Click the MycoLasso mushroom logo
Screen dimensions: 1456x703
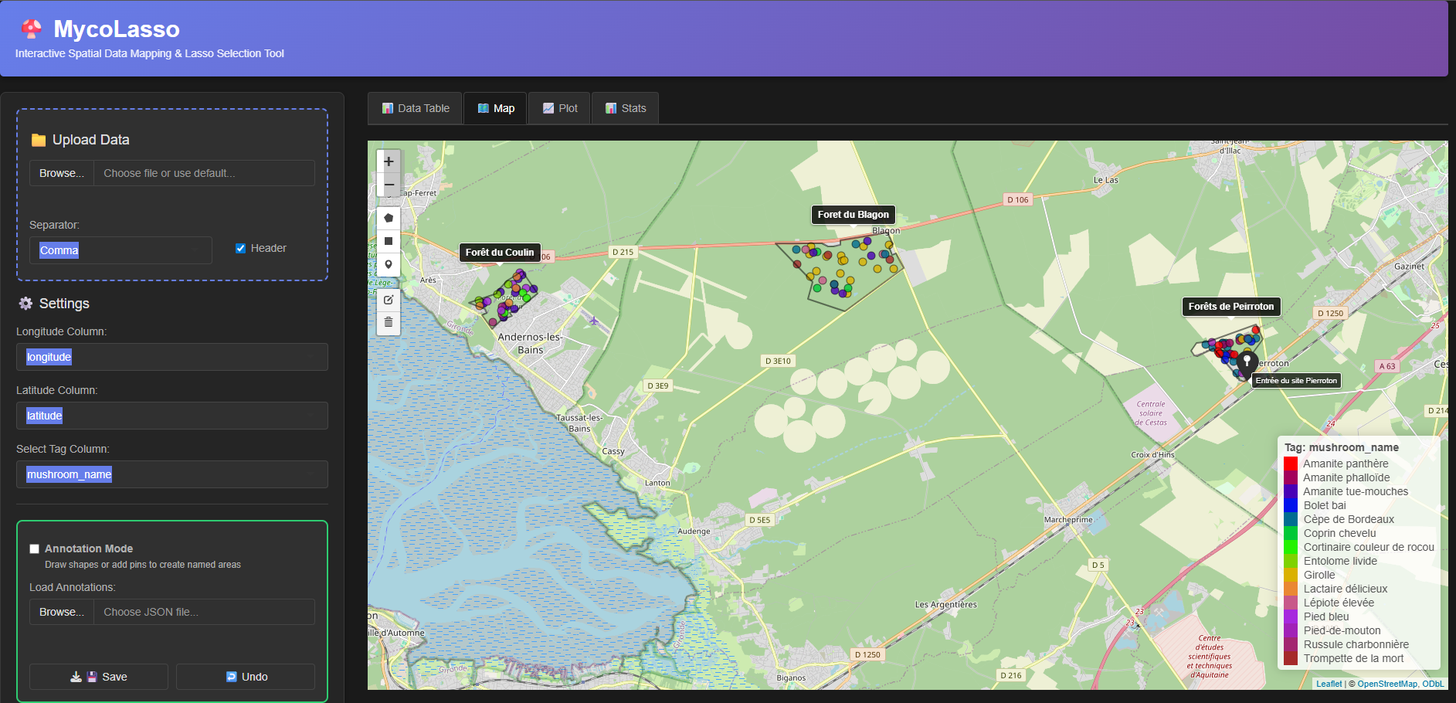[30, 29]
